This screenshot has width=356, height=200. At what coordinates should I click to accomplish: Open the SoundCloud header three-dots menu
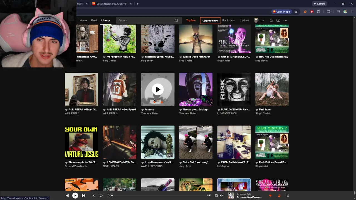coord(285,20)
